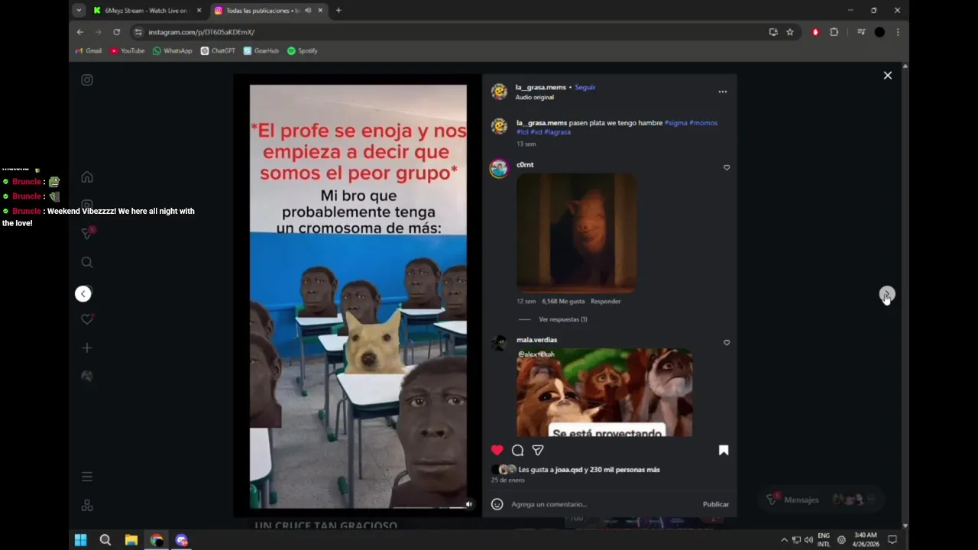Open the three-dot post options menu
The image size is (978, 550).
723,92
